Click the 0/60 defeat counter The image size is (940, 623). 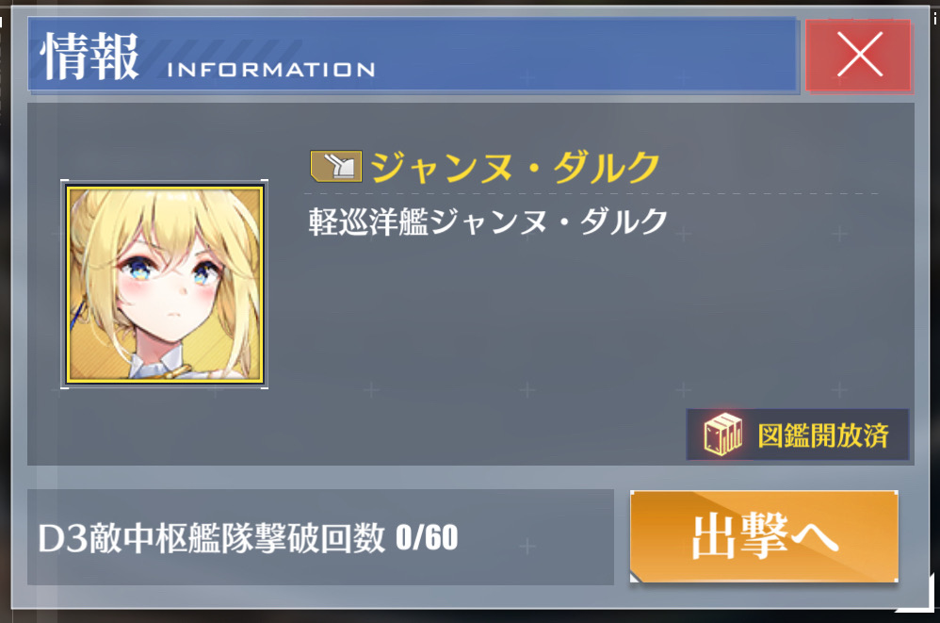click(x=427, y=537)
